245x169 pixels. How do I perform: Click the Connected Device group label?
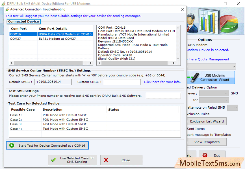pos(23,22)
